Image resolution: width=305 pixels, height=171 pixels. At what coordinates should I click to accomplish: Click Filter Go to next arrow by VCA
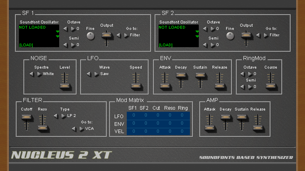coord(82,129)
